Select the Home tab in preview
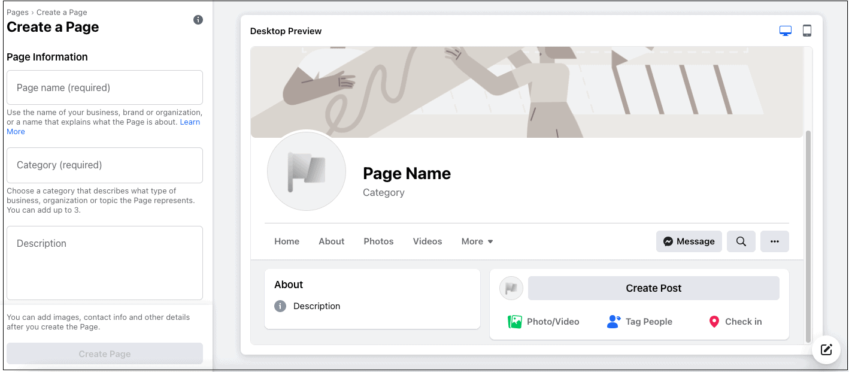This screenshot has width=849, height=372. click(x=287, y=241)
